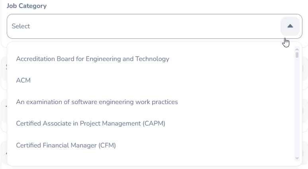Click the 'Job Category' field label
Screen dimensions: 308x169
27,6
